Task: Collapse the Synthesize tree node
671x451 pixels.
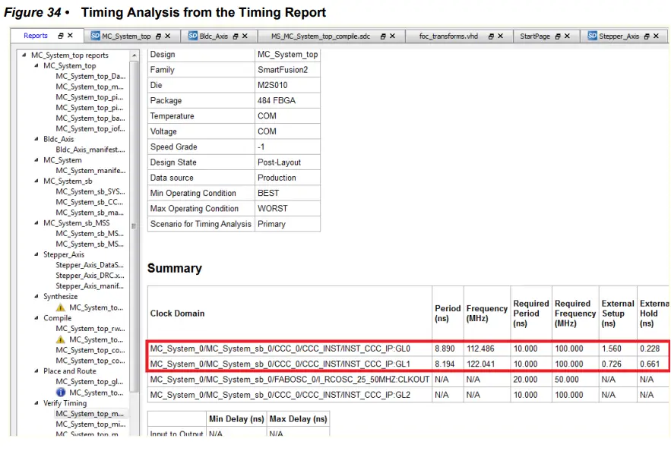Action: [36, 296]
